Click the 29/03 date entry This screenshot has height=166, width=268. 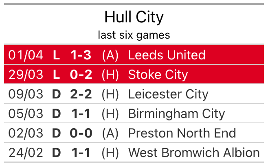pos(26,74)
